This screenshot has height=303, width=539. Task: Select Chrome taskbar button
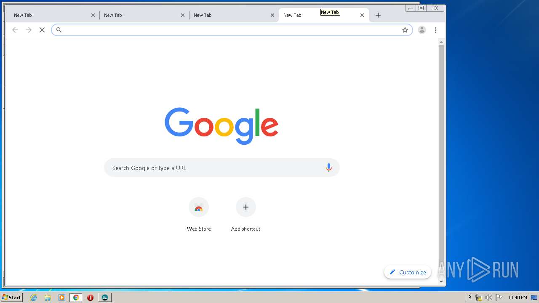76,298
